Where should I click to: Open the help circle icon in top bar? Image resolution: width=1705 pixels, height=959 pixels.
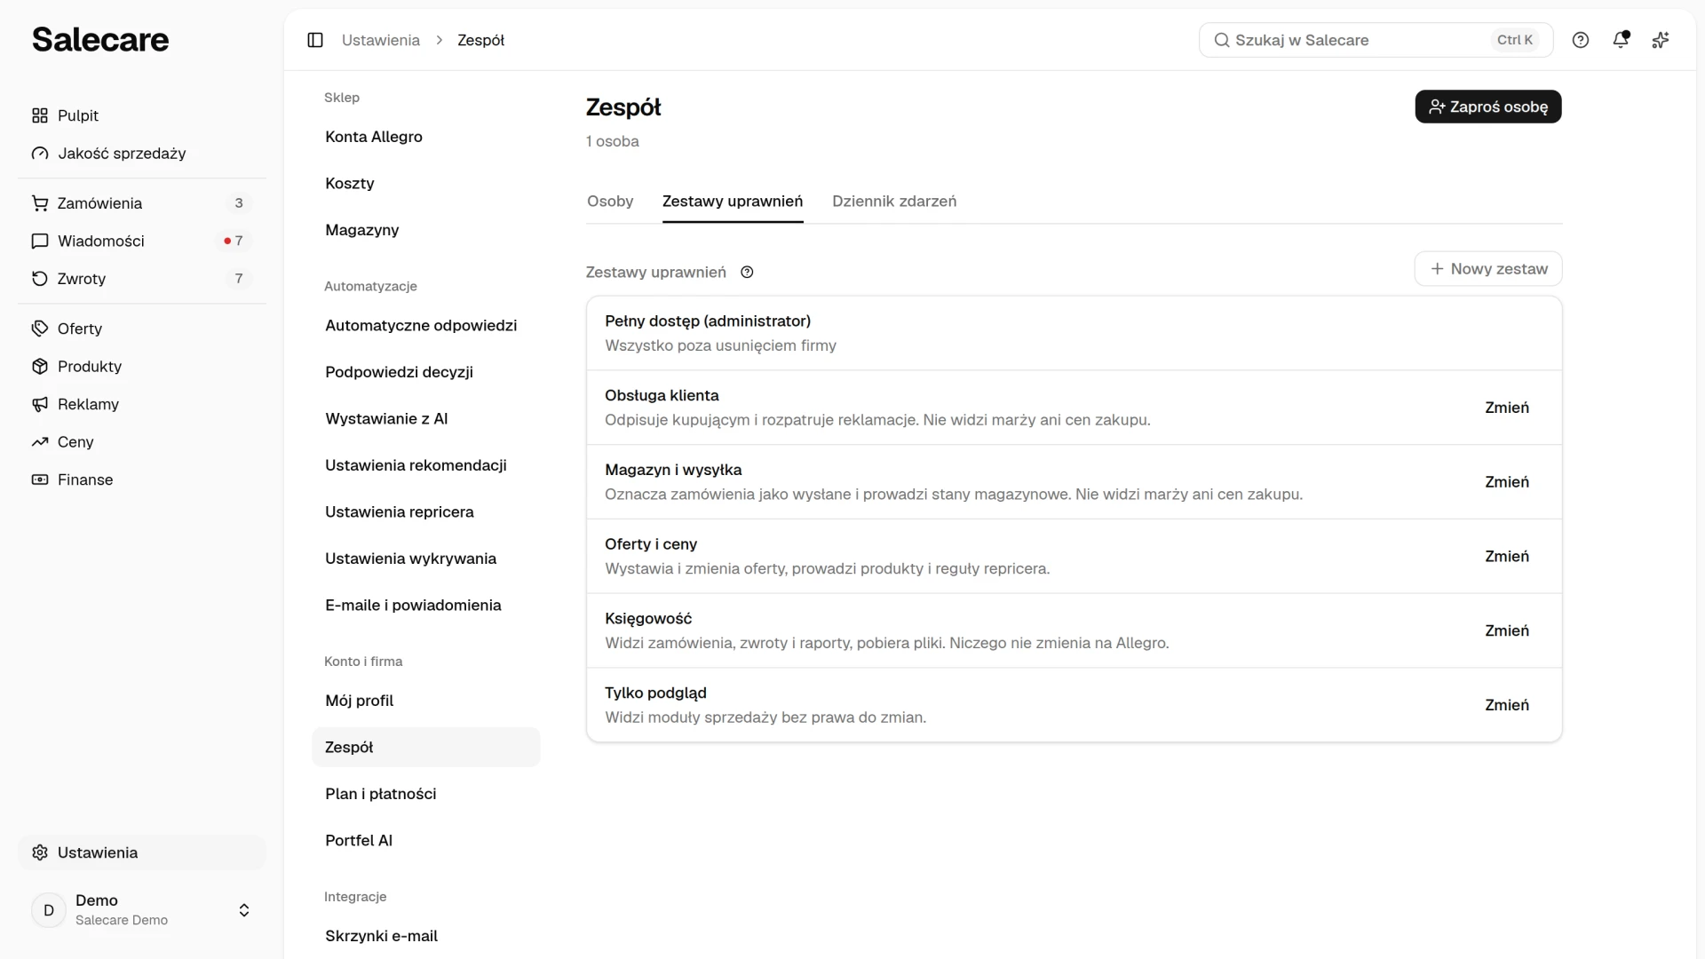(x=1581, y=40)
